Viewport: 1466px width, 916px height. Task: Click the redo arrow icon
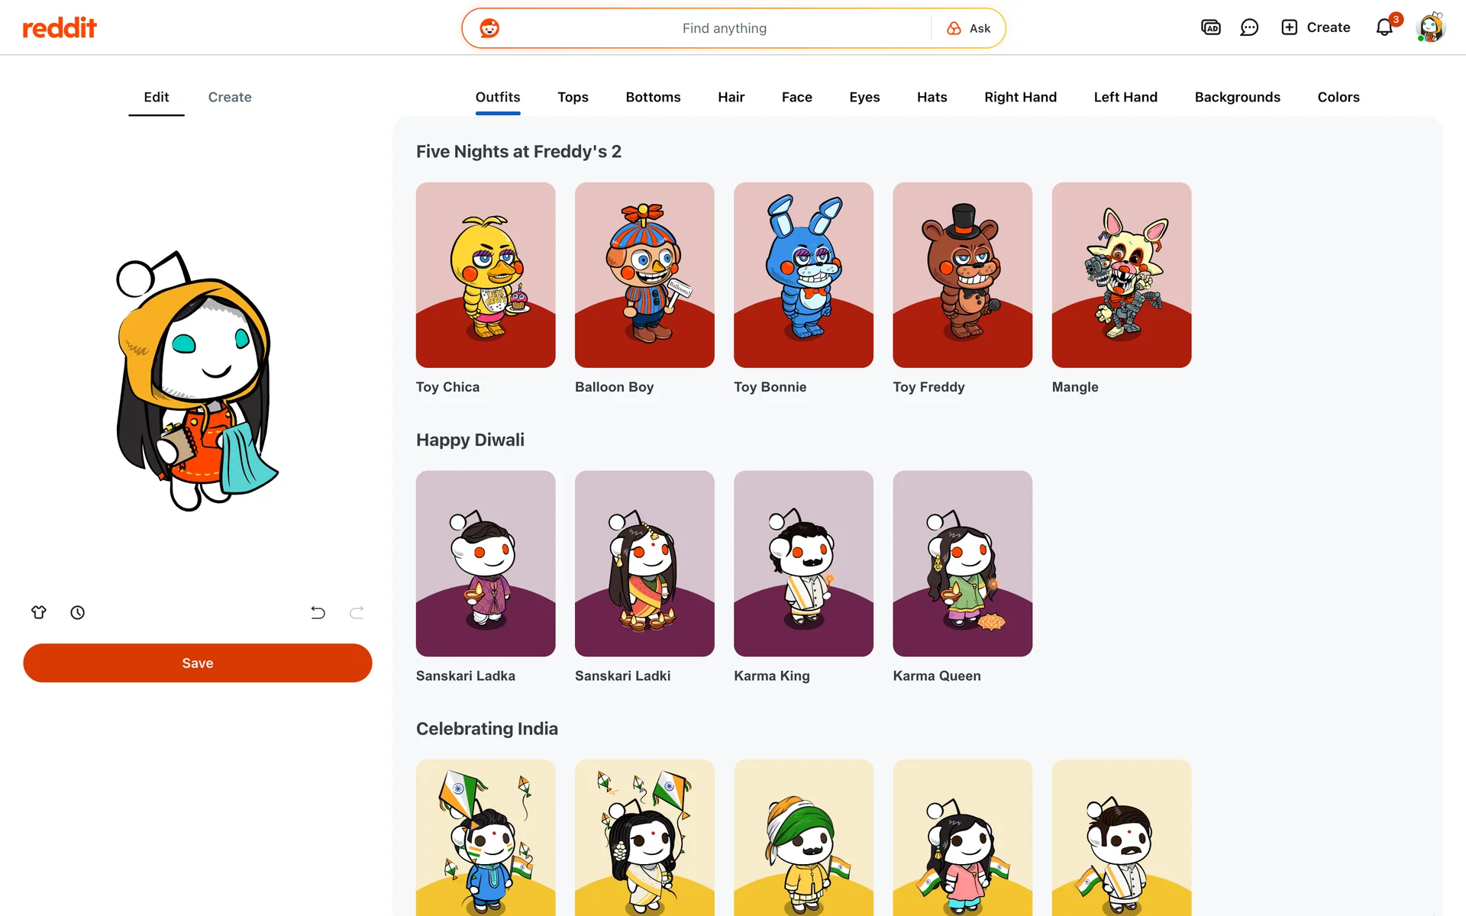coord(357,612)
